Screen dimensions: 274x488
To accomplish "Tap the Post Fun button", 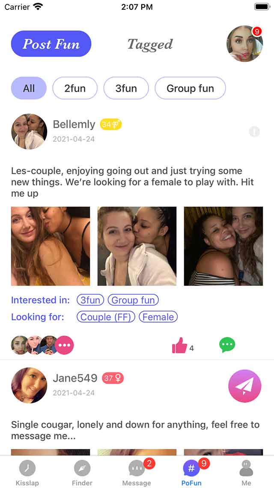I will (x=51, y=44).
